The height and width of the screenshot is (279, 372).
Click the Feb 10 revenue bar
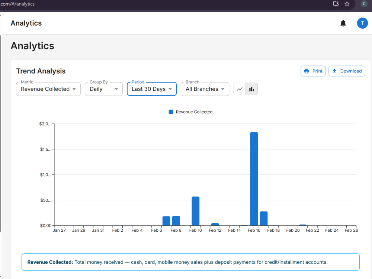[196, 211]
